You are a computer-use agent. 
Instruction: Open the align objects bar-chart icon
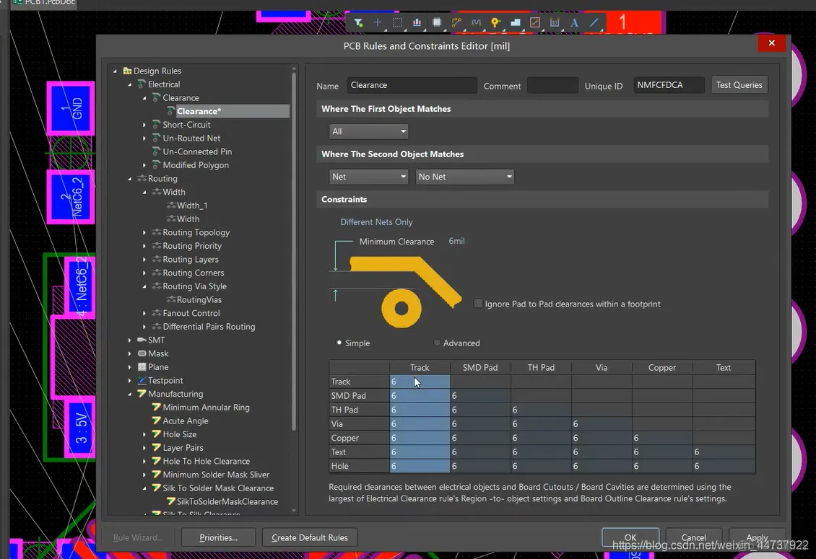click(x=417, y=22)
